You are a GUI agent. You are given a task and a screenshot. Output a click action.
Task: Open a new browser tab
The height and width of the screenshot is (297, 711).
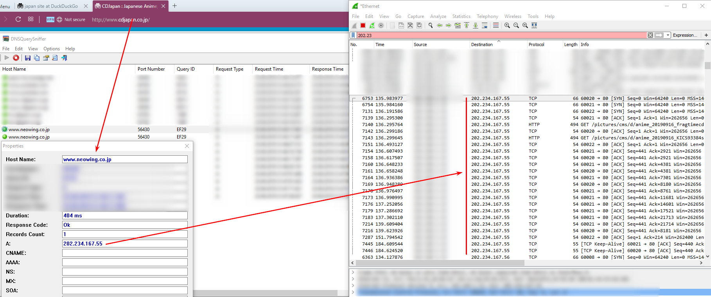(175, 6)
